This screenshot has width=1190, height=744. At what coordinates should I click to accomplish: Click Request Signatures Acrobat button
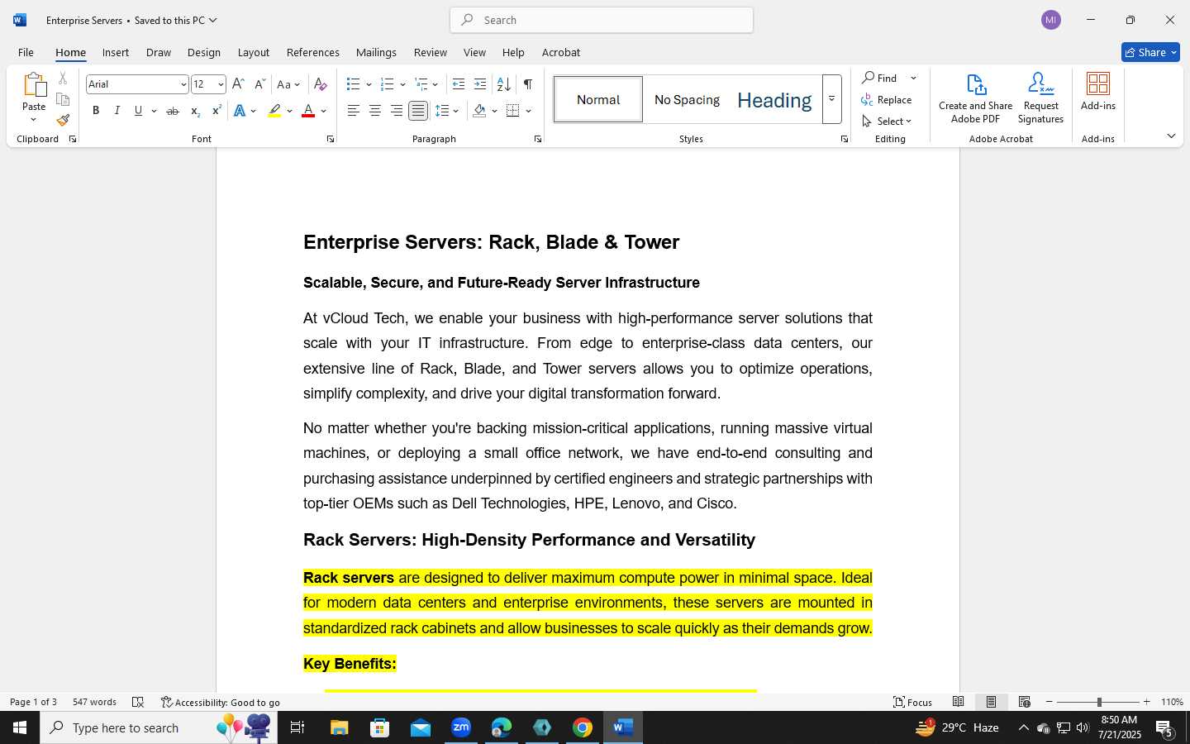click(1040, 98)
